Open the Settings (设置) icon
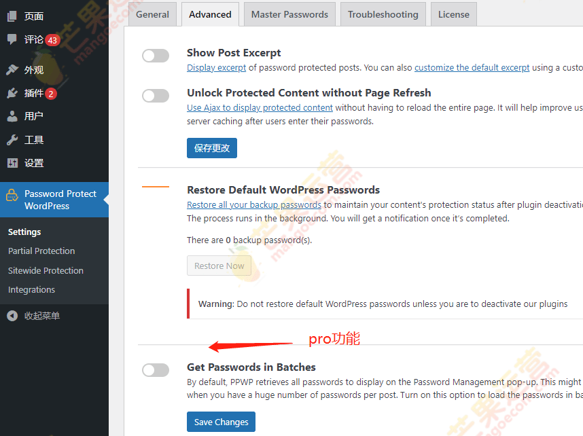 [x=12, y=162]
